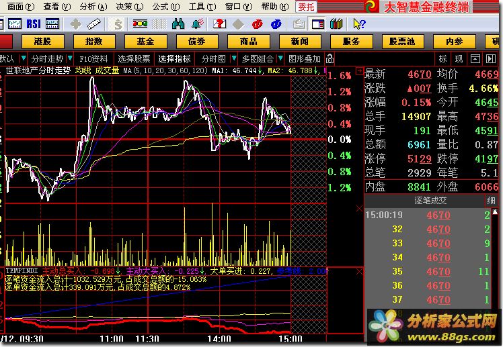Click the dollar sign toolbar icon

coord(118,24)
